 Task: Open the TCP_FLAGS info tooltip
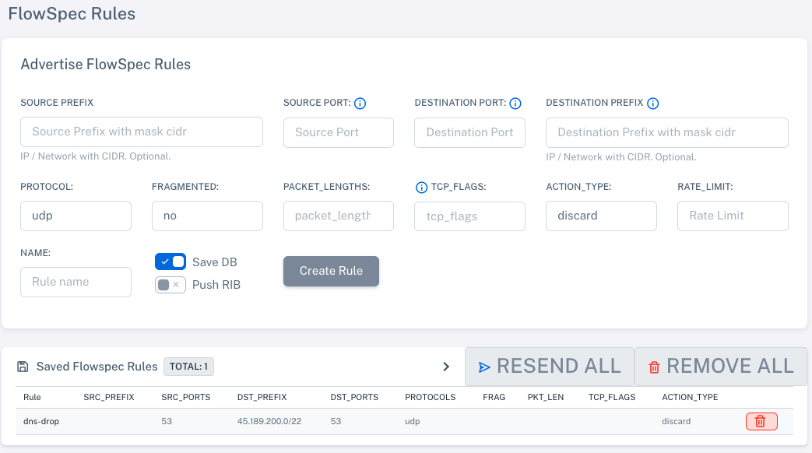click(x=421, y=187)
